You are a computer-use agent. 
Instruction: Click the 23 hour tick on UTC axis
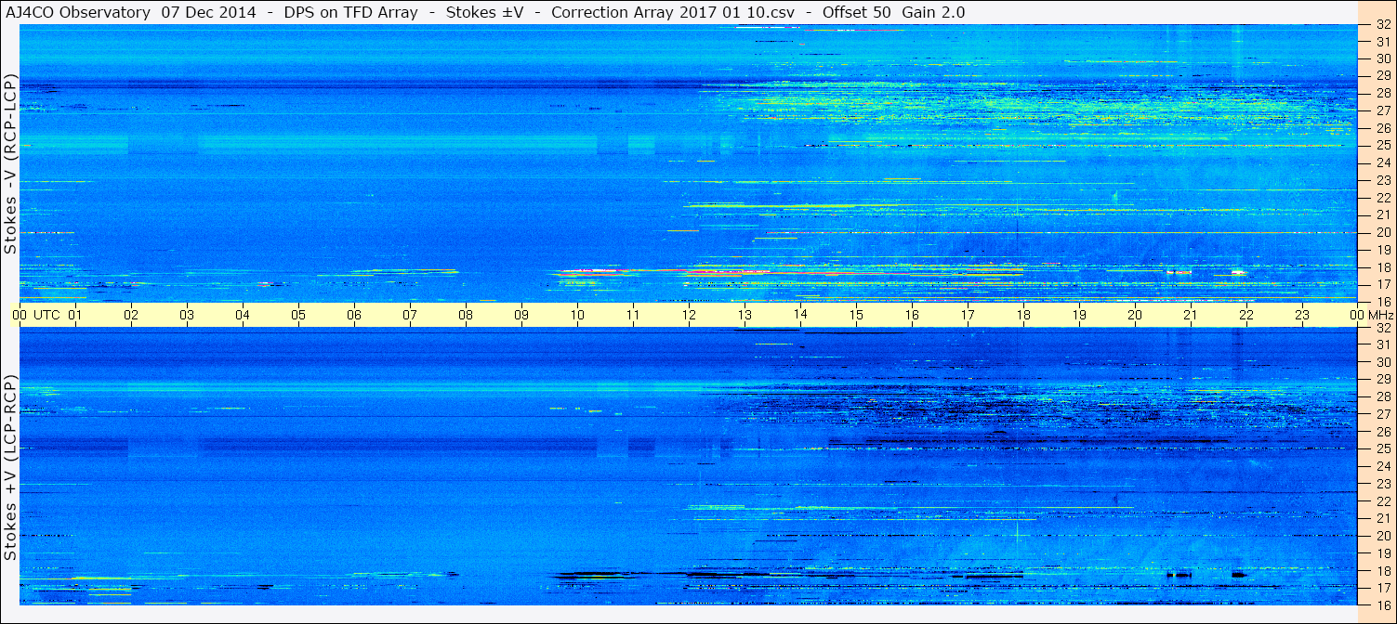click(1302, 315)
